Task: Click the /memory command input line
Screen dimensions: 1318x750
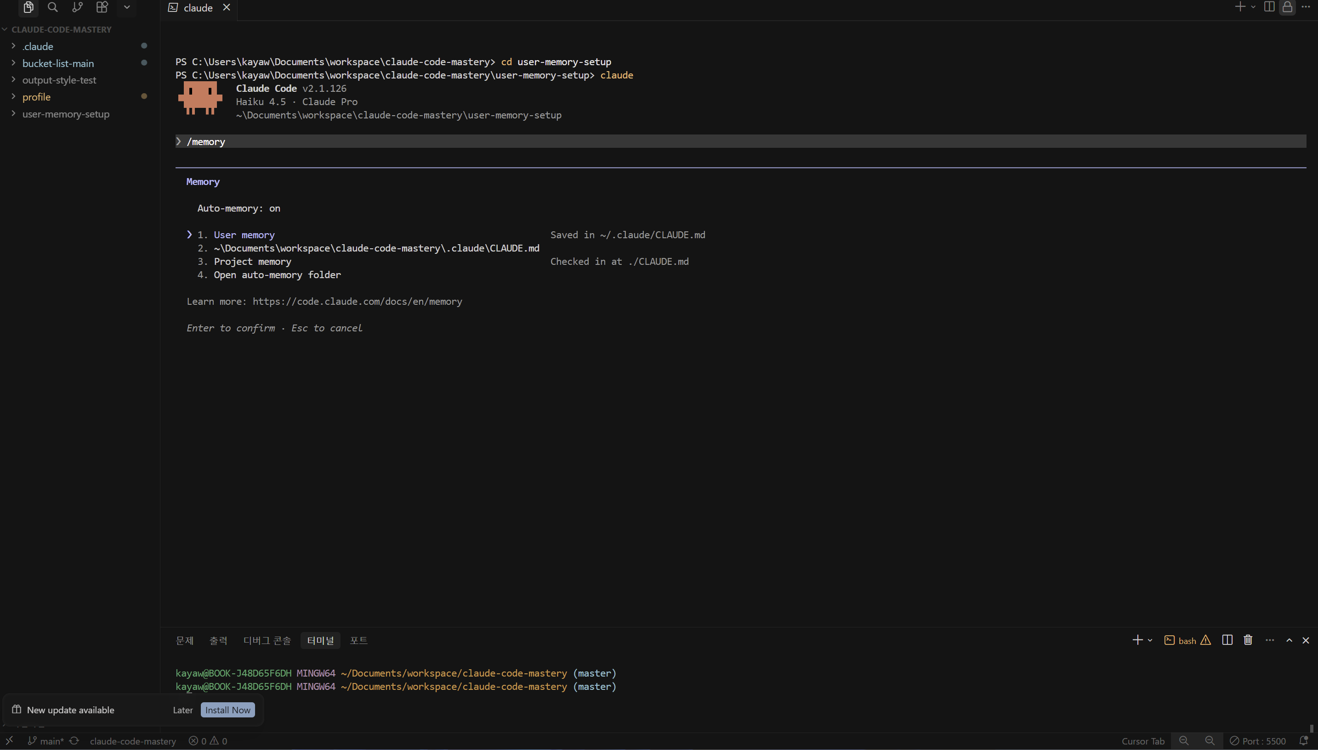Action: point(740,142)
